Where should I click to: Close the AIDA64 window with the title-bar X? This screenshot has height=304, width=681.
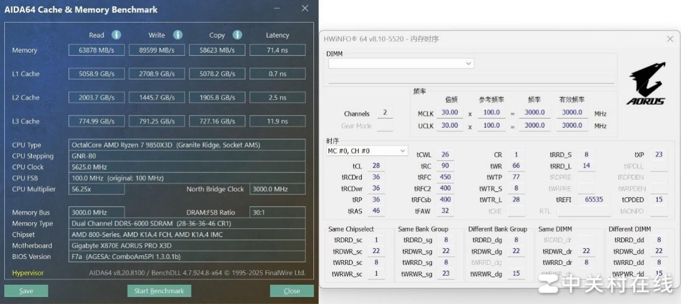(305, 9)
